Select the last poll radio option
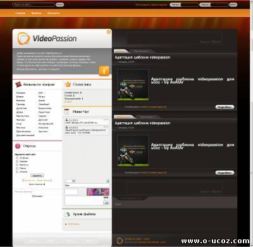This screenshot has width=253, height=247. pyautogui.click(x=17, y=172)
